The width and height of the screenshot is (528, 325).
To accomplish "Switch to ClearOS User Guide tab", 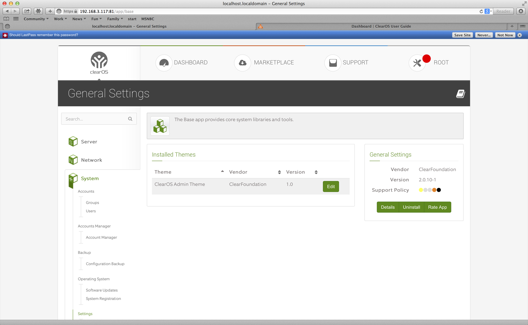I will (x=381, y=26).
